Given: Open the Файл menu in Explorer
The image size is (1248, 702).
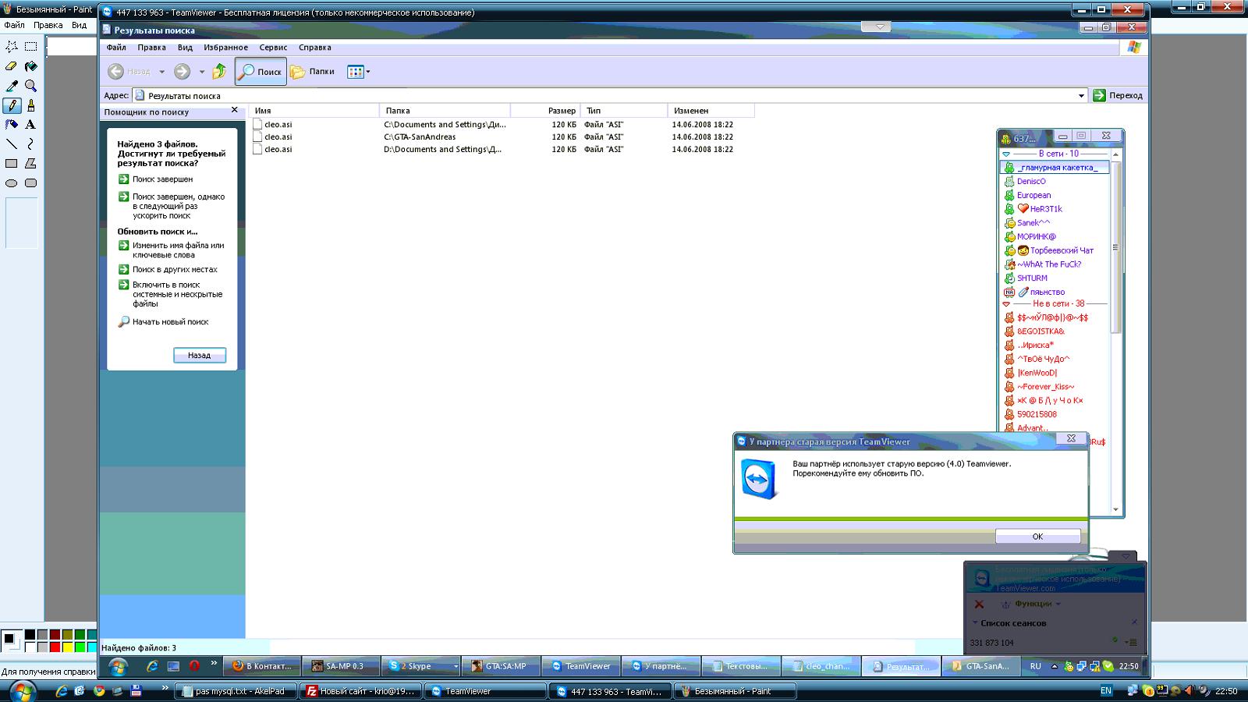Looking at the screenshot, I should click(116, 48).
